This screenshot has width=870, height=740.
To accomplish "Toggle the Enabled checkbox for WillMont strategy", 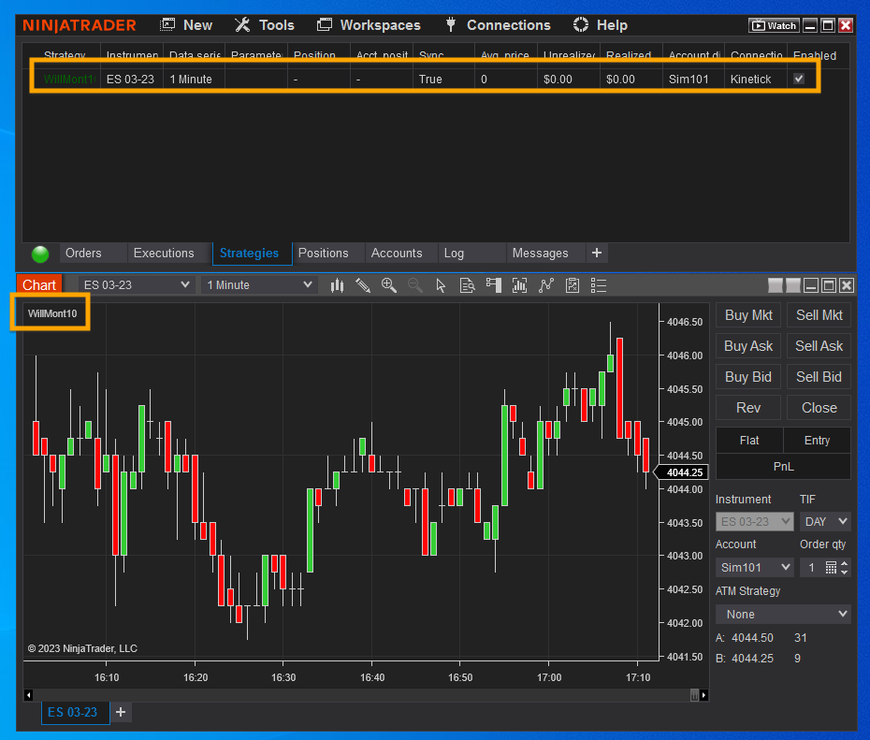I will (799, 79).
